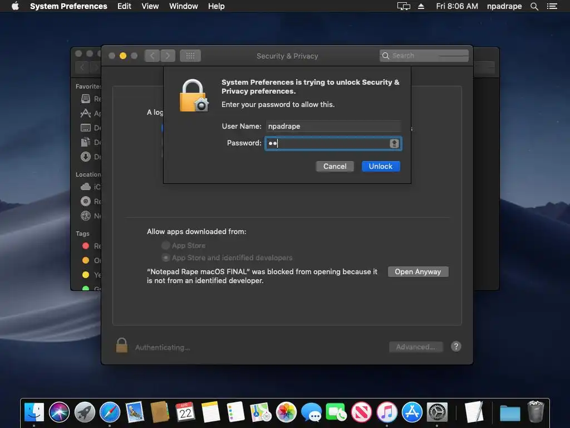Screen dimensions: 570x428
Task: Open Launchpad rocket icon in Dock
Action: pyautogui.click(x=85, y=412)
